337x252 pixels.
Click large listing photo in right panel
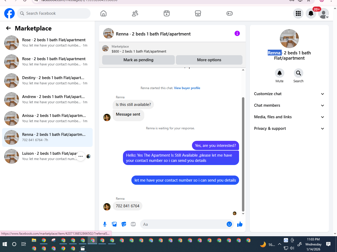click(x=289, y=39)
